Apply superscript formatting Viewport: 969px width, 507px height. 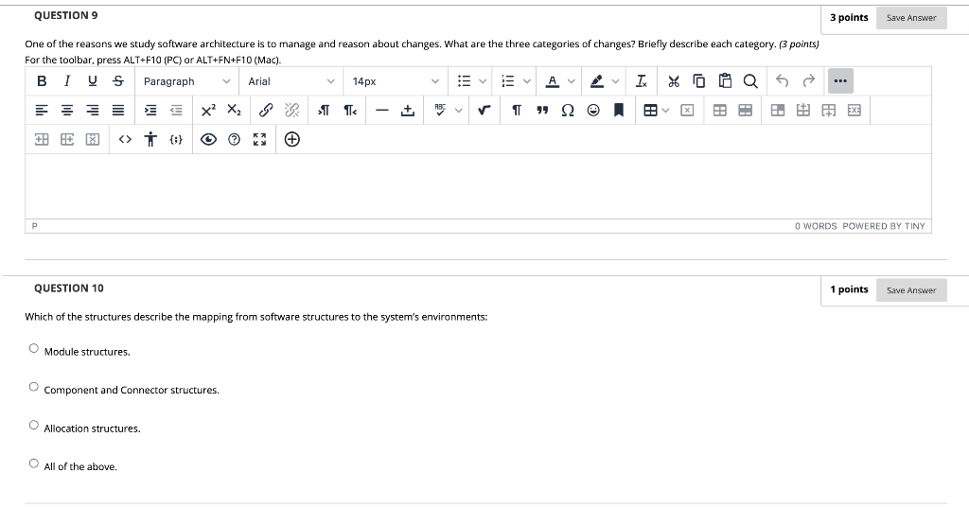point(208,110)
